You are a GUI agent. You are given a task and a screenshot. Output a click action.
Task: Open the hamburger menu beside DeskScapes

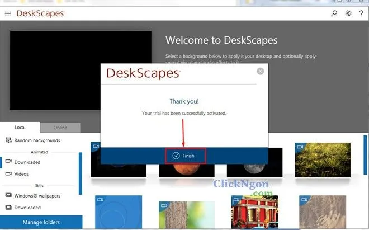(x=8, y=13)
